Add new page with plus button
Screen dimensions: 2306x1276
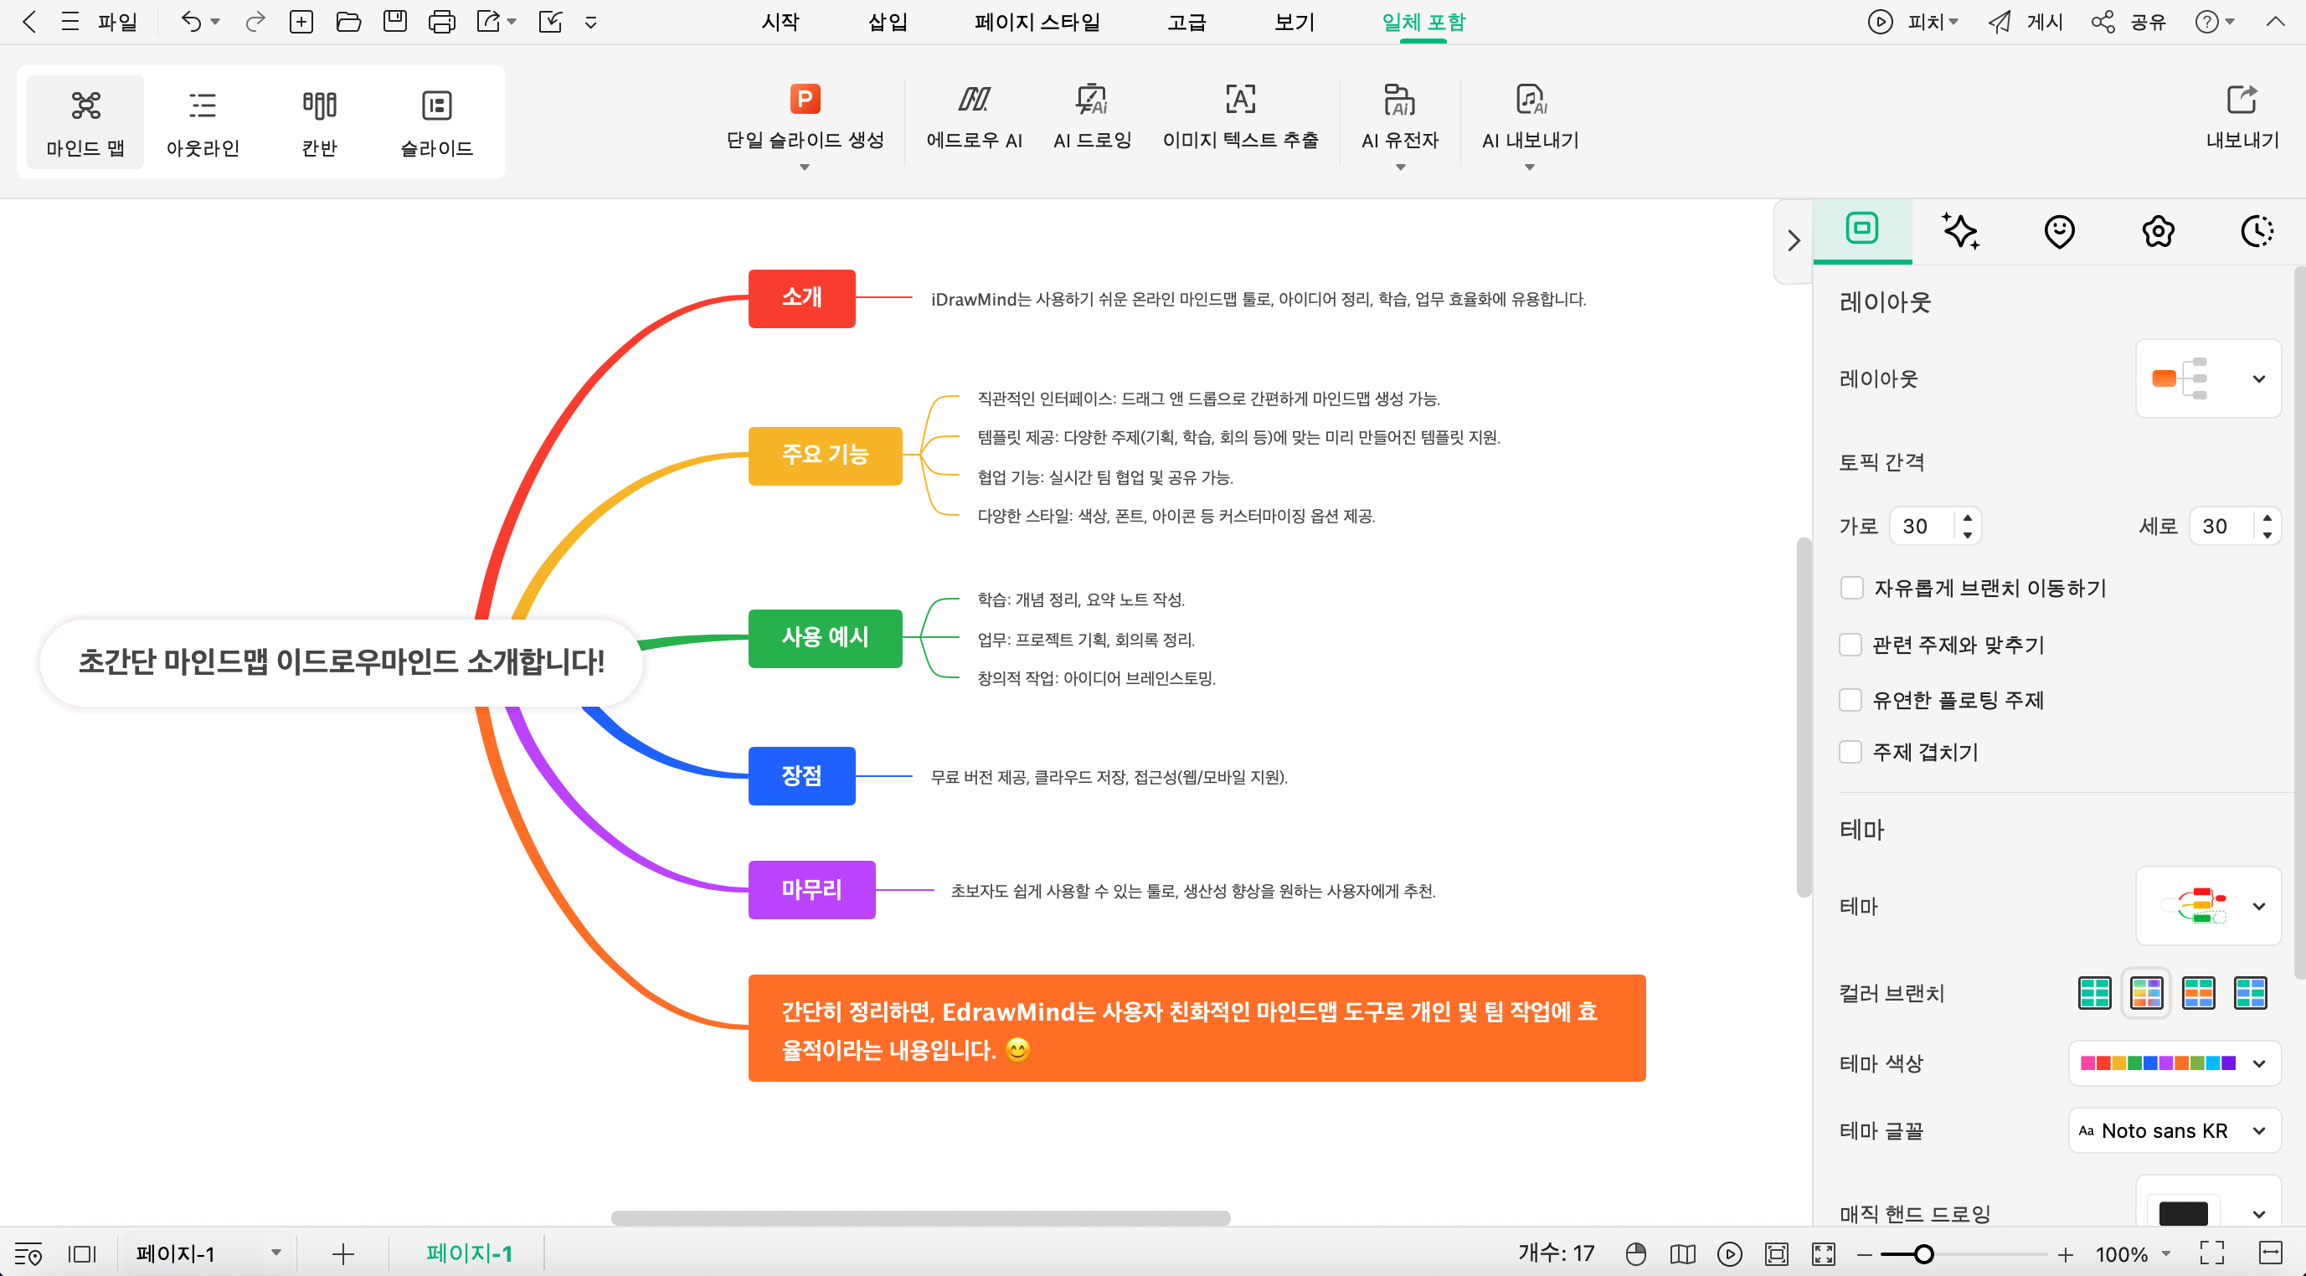(x=342, y=1253)
